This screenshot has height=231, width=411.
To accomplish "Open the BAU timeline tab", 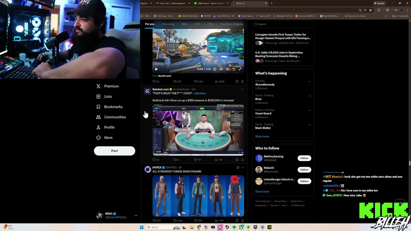I will click(x=184, y=24).
